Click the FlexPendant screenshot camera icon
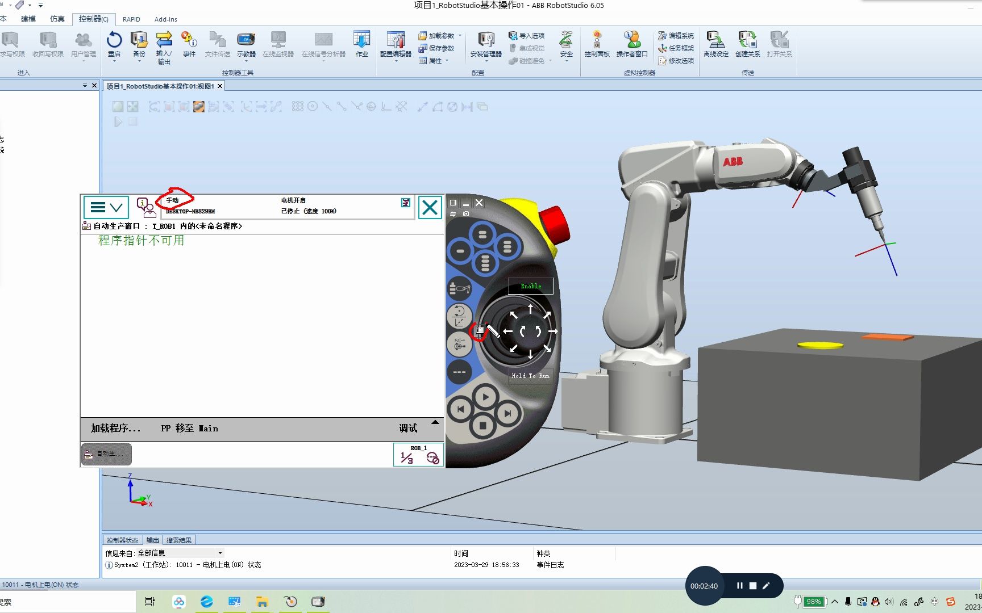Image resolution: width=982 pixels, height=613 pixels. [466, 214]
